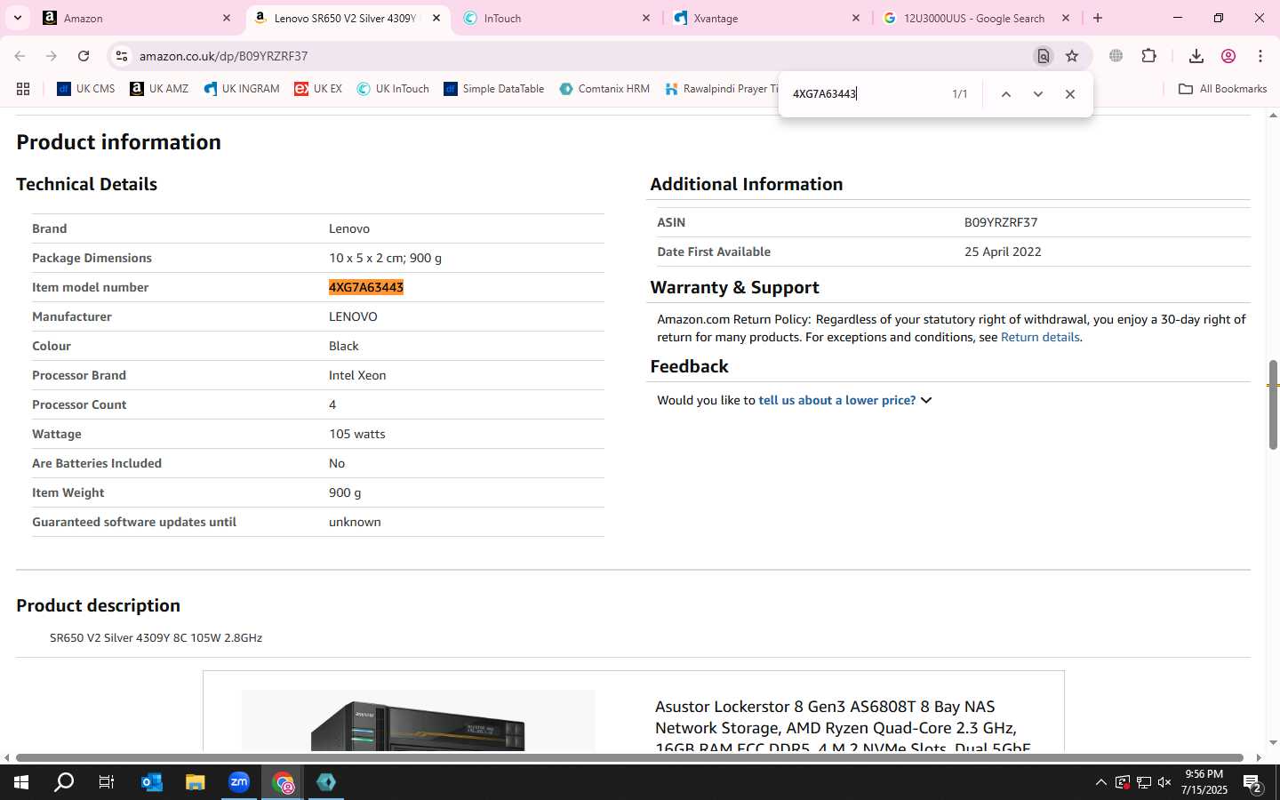This screenshot has width=1280, height=800.
Task: Open the Windows Start menu
Action: (21, 782)
